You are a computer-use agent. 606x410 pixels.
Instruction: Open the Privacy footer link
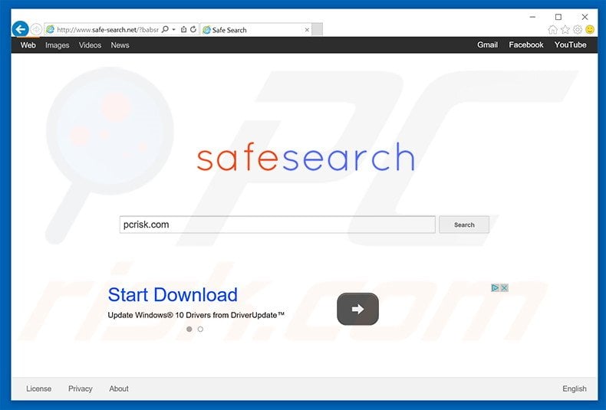(x=81, y=389)
